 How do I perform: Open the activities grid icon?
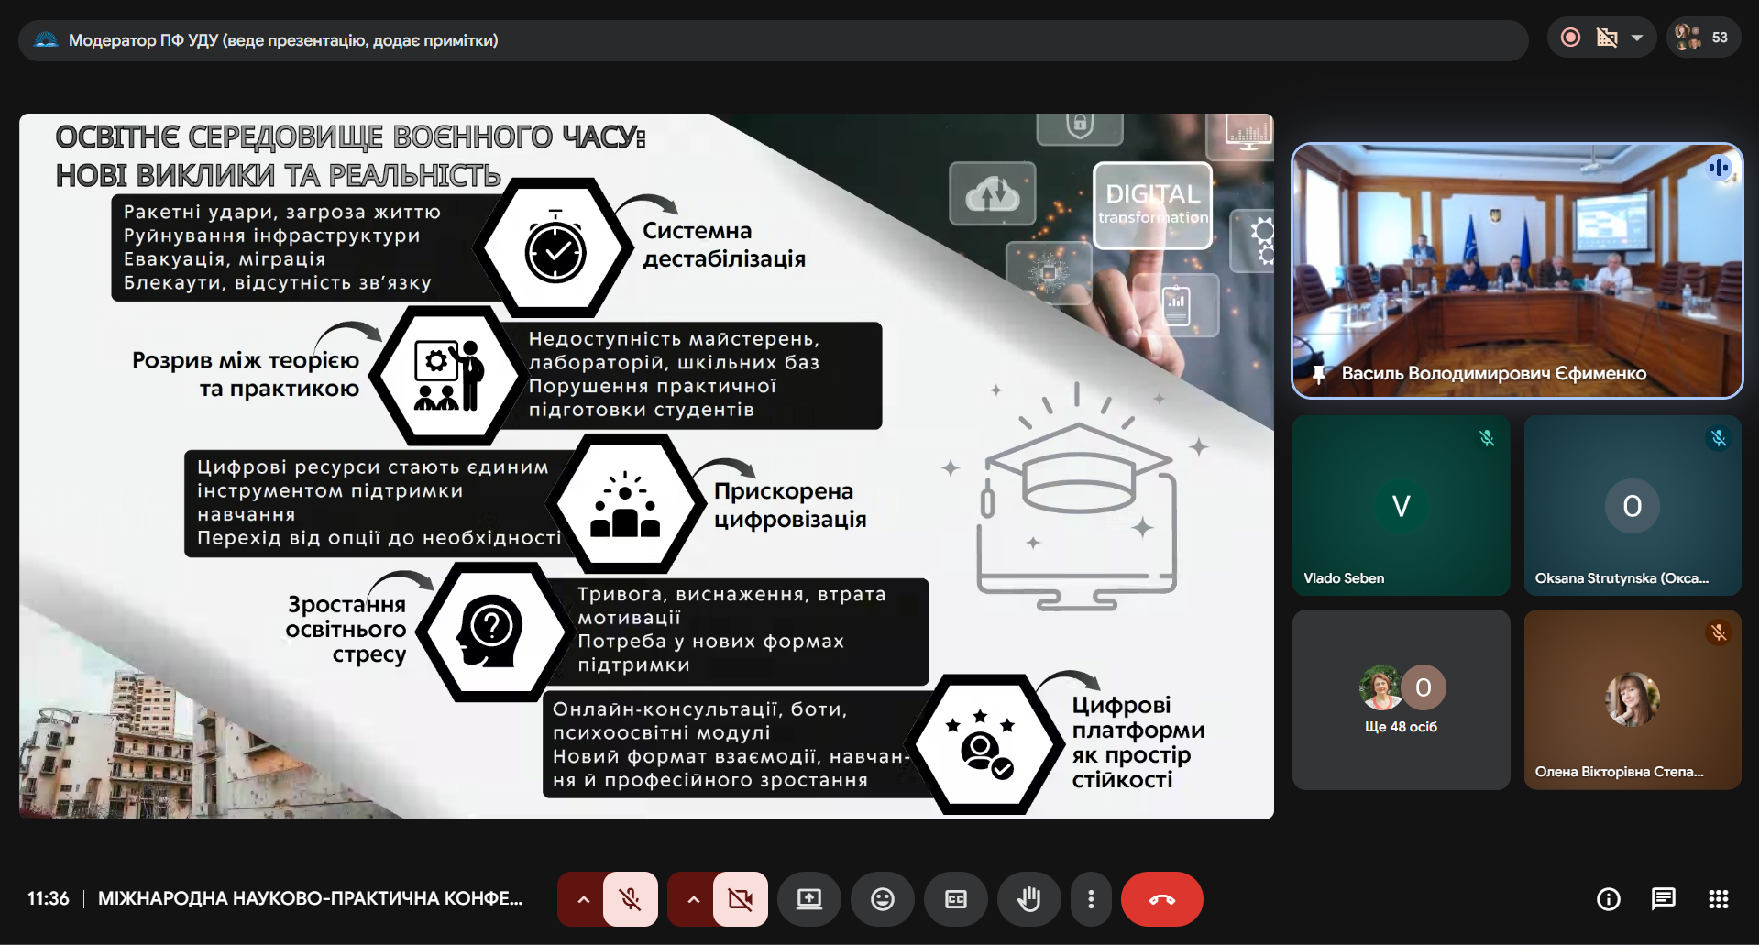point(1719,899)
